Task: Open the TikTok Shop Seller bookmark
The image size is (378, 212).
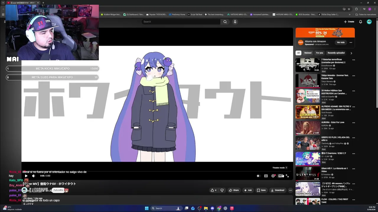Action: (x=328, y=14)
